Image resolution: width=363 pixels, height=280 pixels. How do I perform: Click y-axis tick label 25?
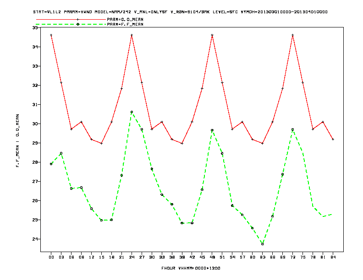35,220
